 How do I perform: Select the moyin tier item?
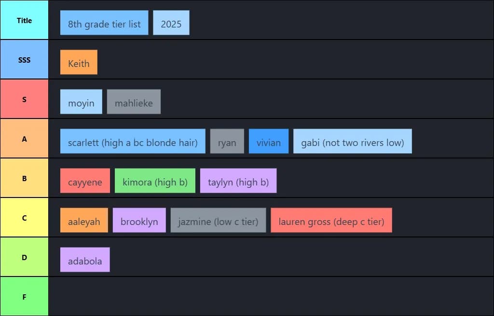click(81, 102)
